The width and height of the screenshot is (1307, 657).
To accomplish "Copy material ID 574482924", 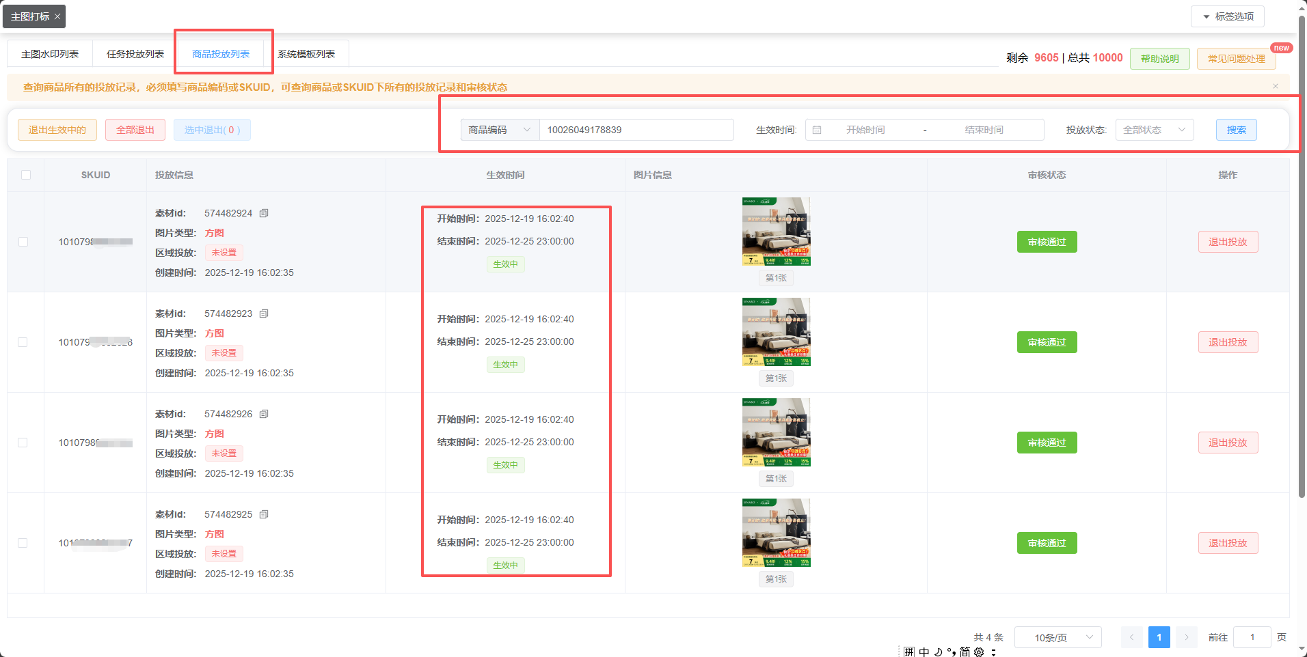I will point(264,213).
